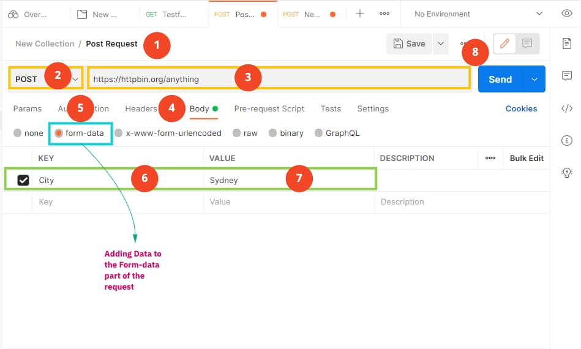The width and height of the screenshot is (581, 349).
Task: Switch to the POST Ne... request tab
Action: (309, 15)
